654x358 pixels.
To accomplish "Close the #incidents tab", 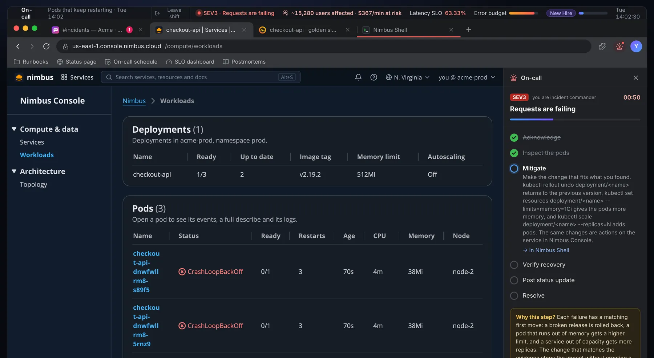I will (x=141, y=30).
